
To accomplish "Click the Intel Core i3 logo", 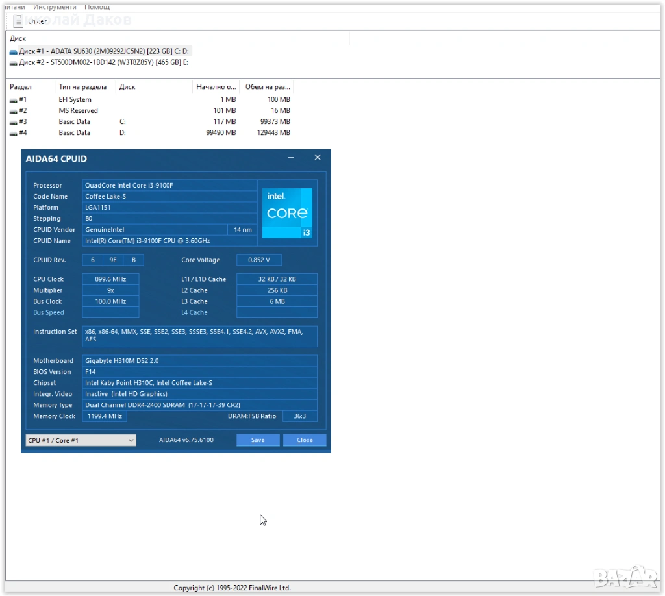I will 287,213.
